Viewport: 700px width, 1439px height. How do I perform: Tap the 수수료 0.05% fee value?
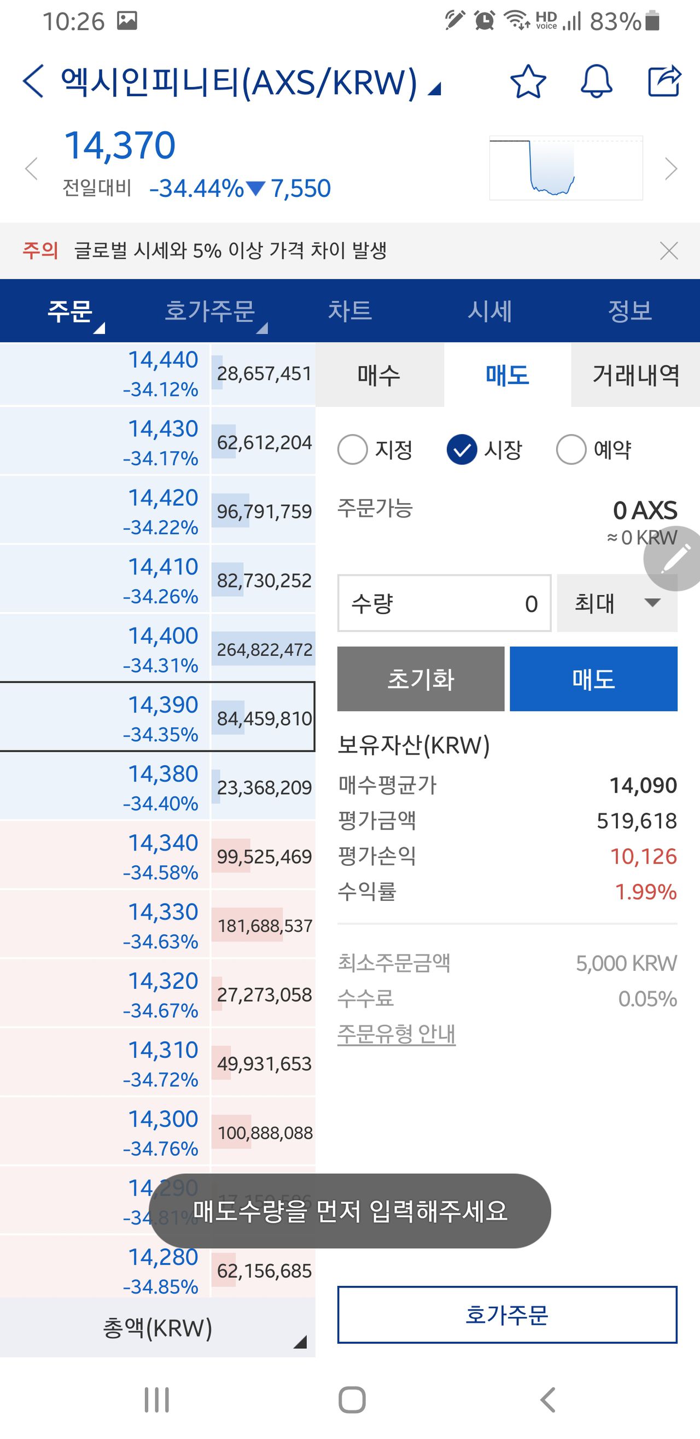[x=647, y=999]
